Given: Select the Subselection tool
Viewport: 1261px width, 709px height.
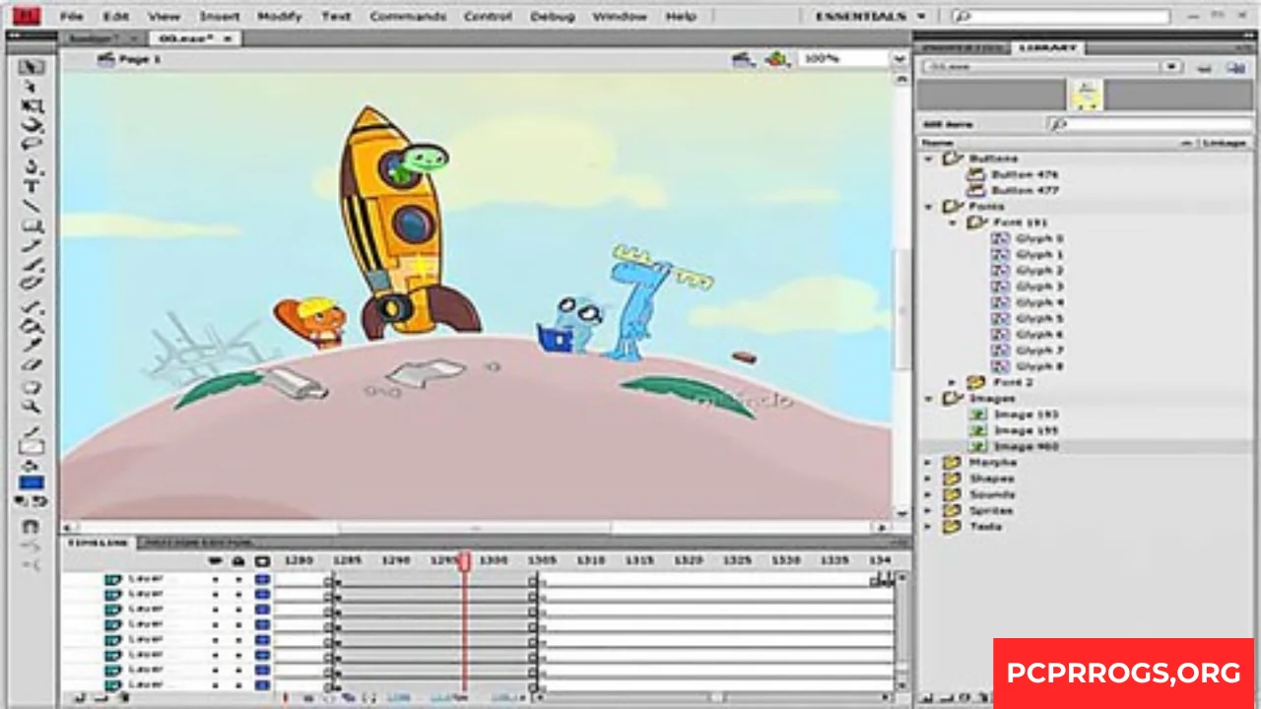Looking at the screenshot, I should pos(32,87).
